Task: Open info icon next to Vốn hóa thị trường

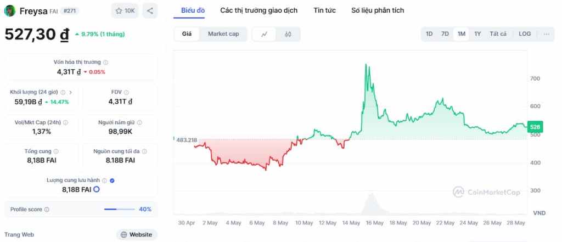Action: point(106,63)
